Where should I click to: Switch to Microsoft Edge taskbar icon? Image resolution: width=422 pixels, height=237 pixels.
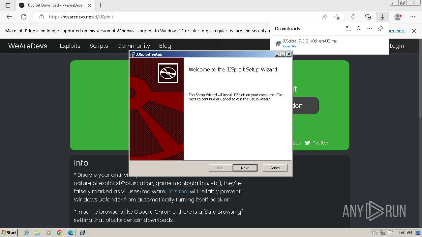pyautogui.click(x=71, y=233)
